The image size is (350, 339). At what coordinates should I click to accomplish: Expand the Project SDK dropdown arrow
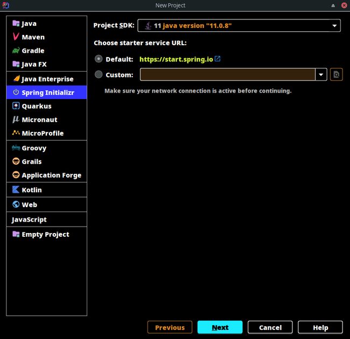(x=334, y=26)
